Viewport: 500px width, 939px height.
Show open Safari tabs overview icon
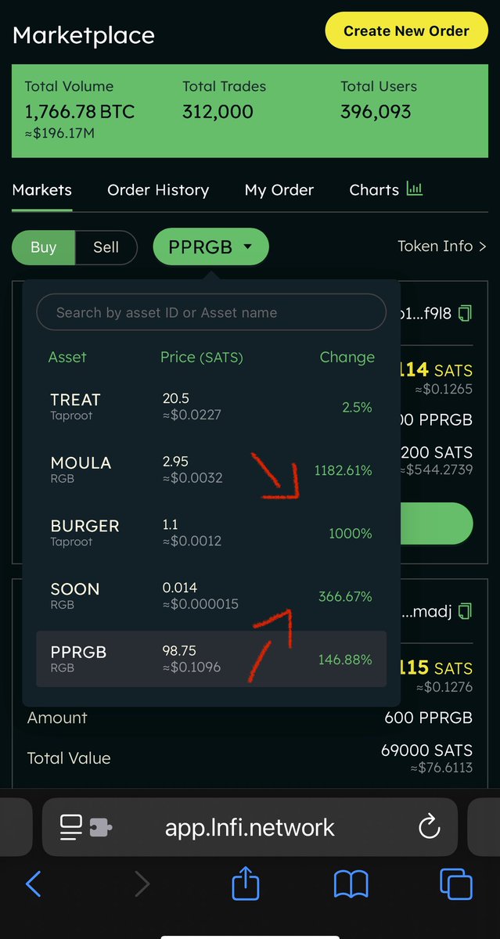(x=456, y=884)
